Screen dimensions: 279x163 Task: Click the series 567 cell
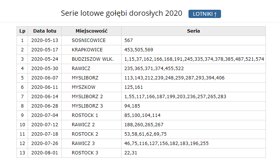[x=129, y=40]
